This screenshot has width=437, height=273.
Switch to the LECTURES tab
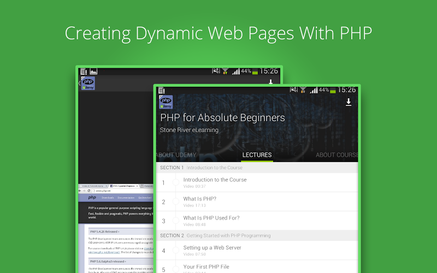coord(257,155)
